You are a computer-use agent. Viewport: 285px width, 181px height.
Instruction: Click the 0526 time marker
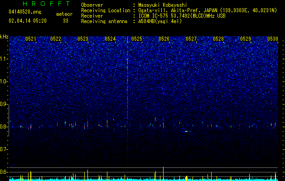164,39
